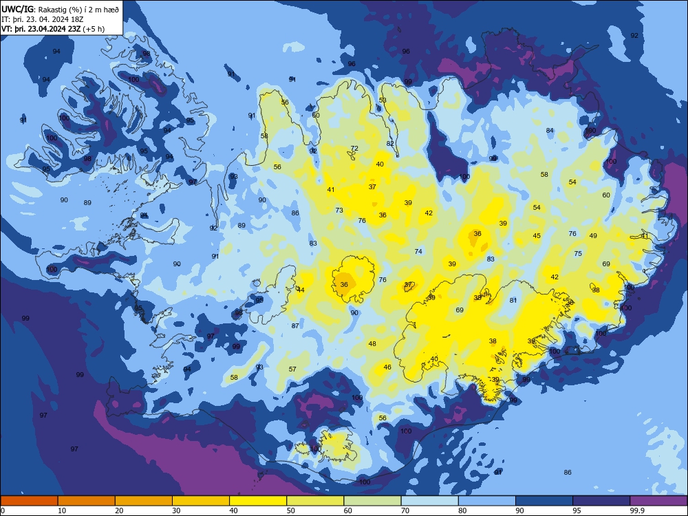Viewport: 688px width, 516px height.
Task: Pick the pale yellow 50–60 legend swatch
Action: (315, 501)
